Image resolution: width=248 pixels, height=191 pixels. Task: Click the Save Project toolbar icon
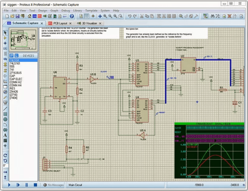18,16
